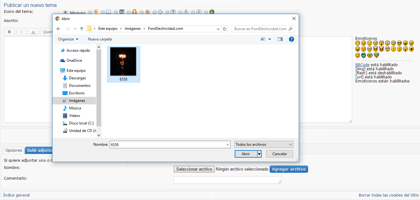
Task: Switch to the Opciones tab
Action: tap(14, 150)
